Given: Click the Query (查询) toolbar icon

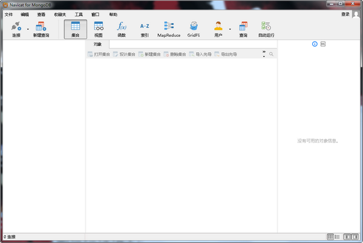Looking at the screenshot, I should coord(243,28).
